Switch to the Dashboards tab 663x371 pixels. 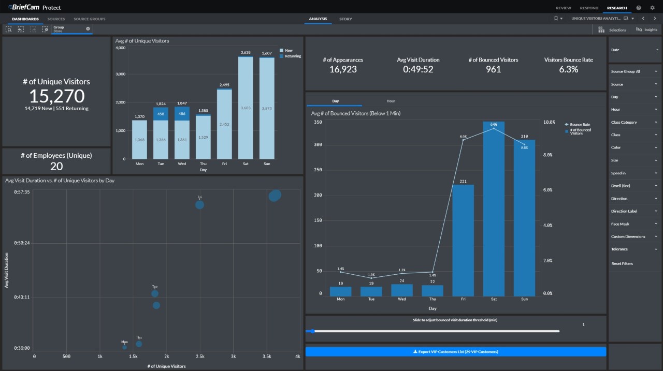coord(25,19)
